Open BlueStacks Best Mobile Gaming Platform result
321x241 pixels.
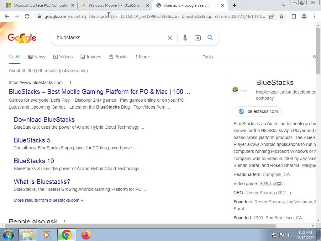pos(99,92)
